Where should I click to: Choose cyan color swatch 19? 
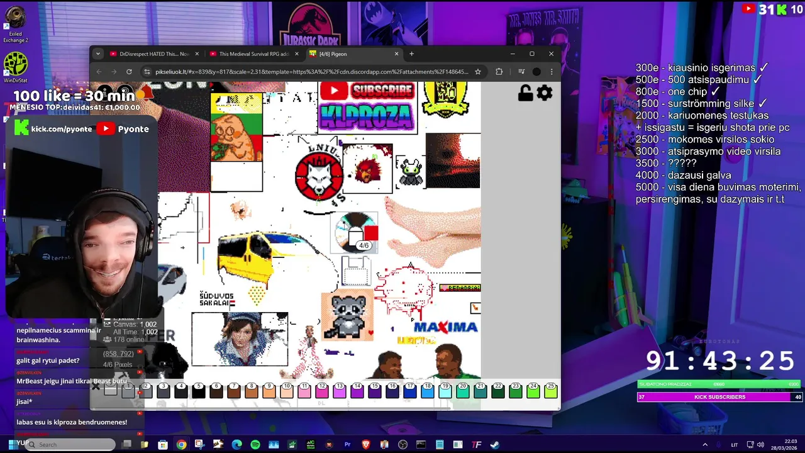[x=445, y=391]
